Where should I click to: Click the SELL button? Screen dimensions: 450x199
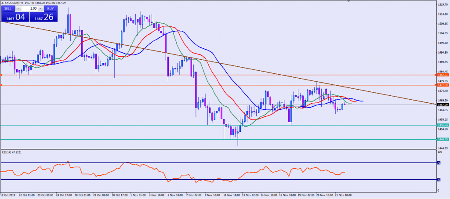8,8
